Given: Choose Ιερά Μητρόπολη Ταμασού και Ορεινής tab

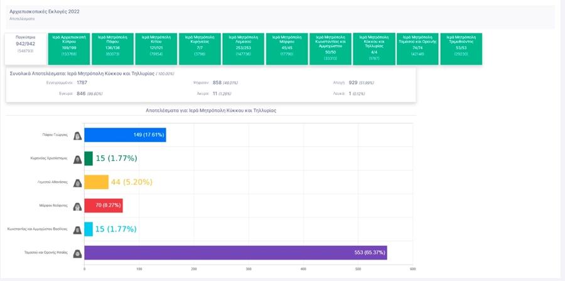Looking at the screenshot, I should tap(417, 48).
